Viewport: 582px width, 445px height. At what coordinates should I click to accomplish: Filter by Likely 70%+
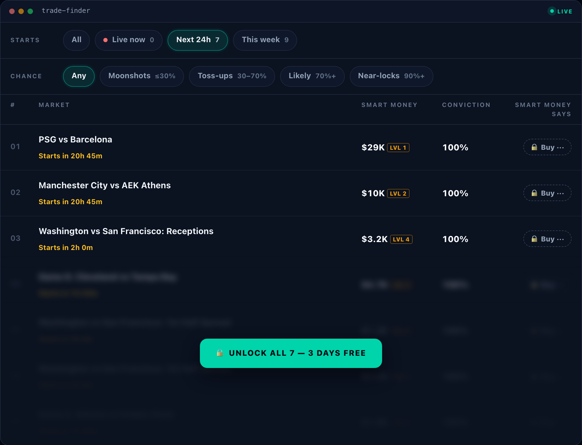coord(312,76)
